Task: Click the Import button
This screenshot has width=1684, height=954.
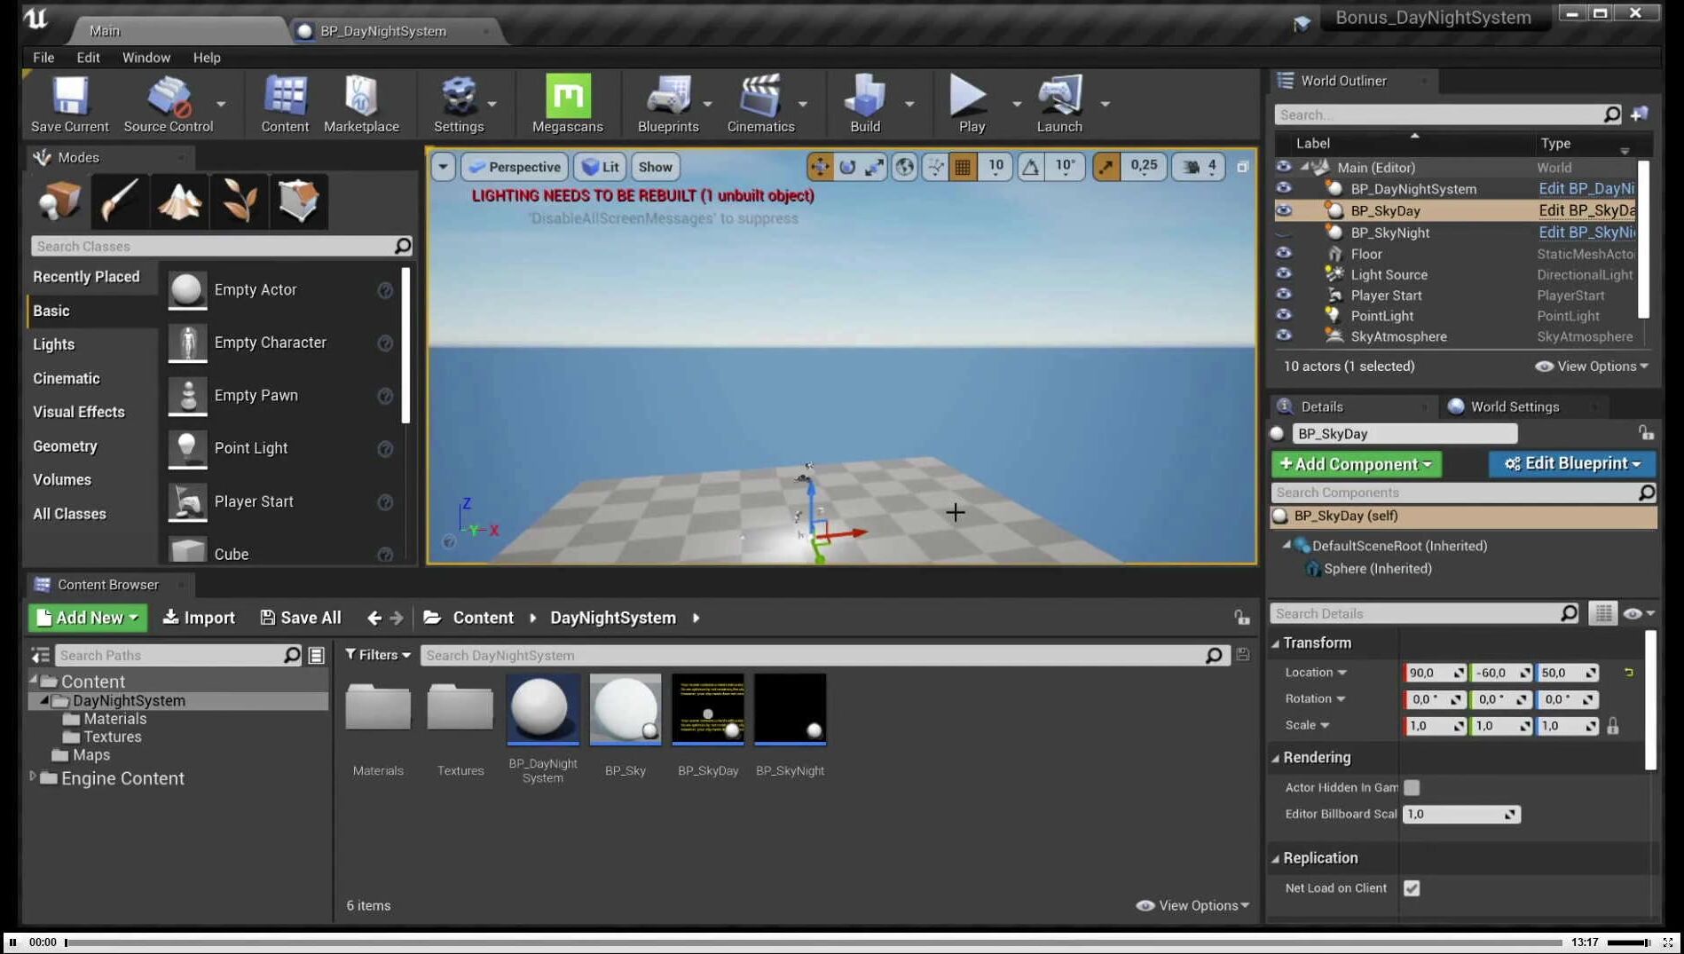Action: pos(199,618)
